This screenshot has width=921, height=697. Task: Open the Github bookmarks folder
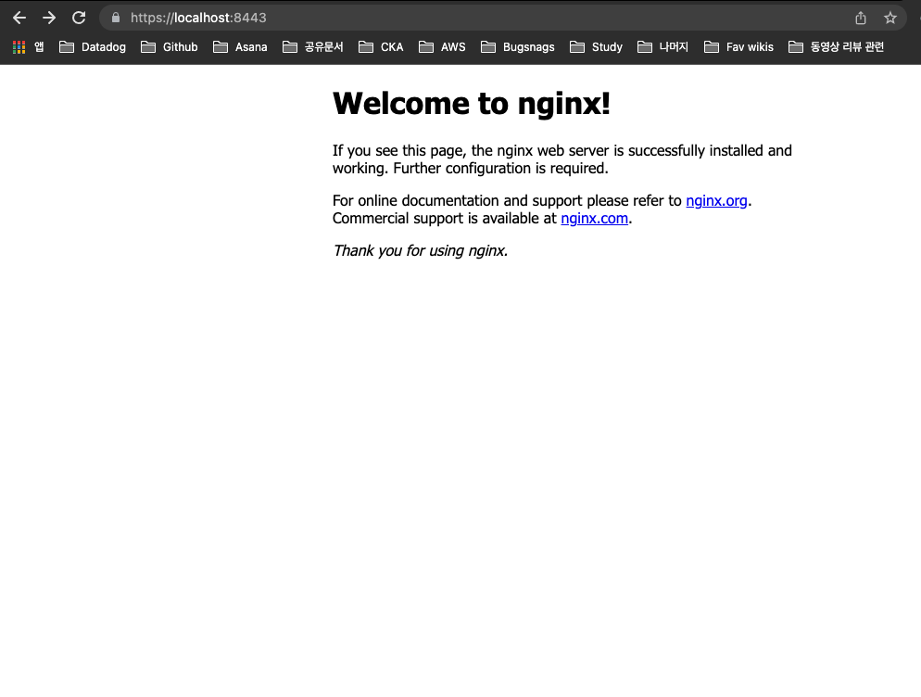click(169, 46)
